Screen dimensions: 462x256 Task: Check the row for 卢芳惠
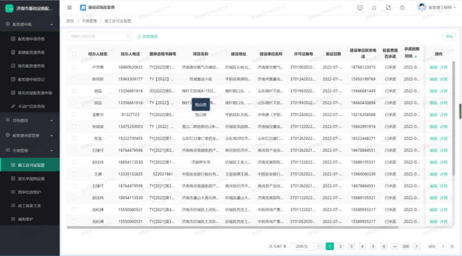click(x=74, y=67)
